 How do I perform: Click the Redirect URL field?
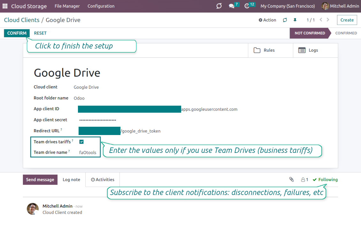point(119,131)
